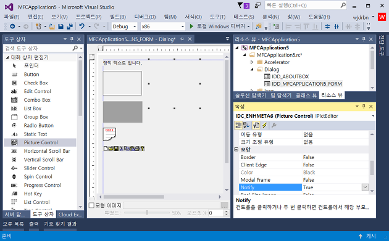Open the 파일(F) menu
Screen dimensions: 389x241
pos(11,17)
